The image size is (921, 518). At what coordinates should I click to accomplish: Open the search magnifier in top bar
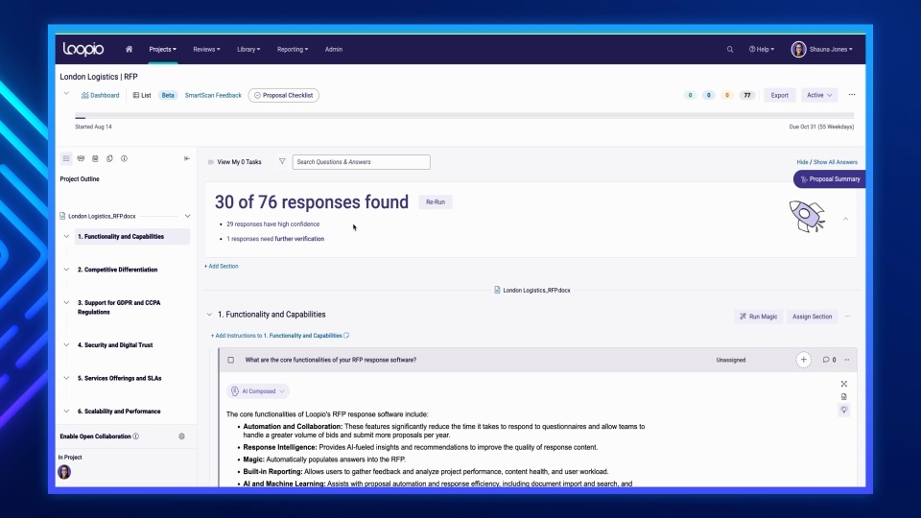730,49
